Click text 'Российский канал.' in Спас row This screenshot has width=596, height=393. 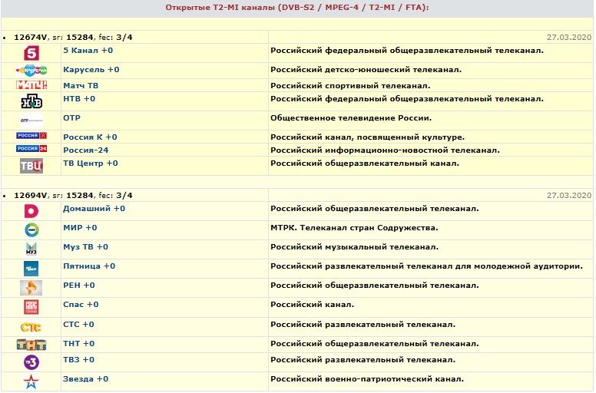pyautogui.click(x=312, y=305)
